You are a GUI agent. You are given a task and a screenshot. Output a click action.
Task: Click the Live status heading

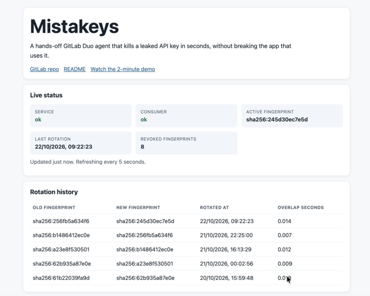(46, 95)
